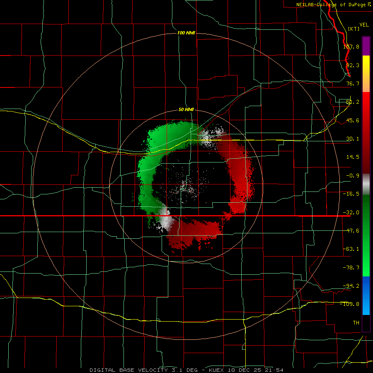Click the blue segment of the color bar
The width and height of the screenshot is (373, 373).
[366, 295]
